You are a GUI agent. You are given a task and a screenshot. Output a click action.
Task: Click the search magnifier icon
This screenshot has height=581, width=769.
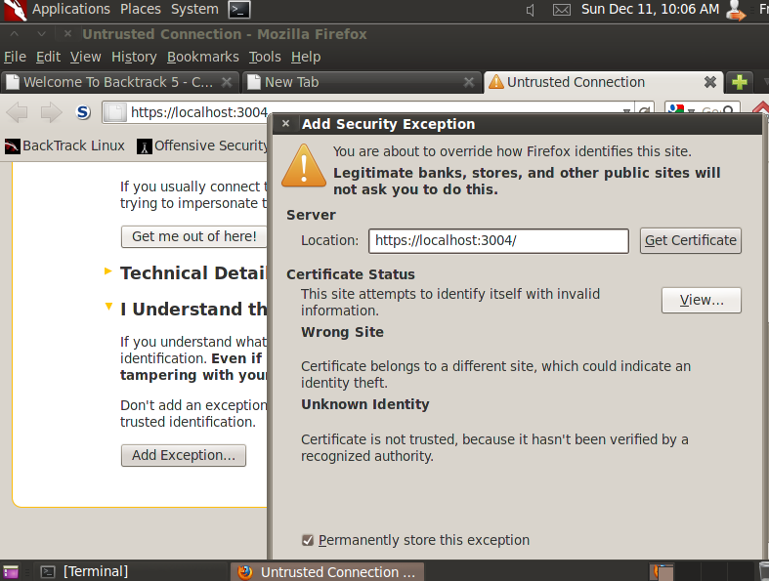point(728,110)
